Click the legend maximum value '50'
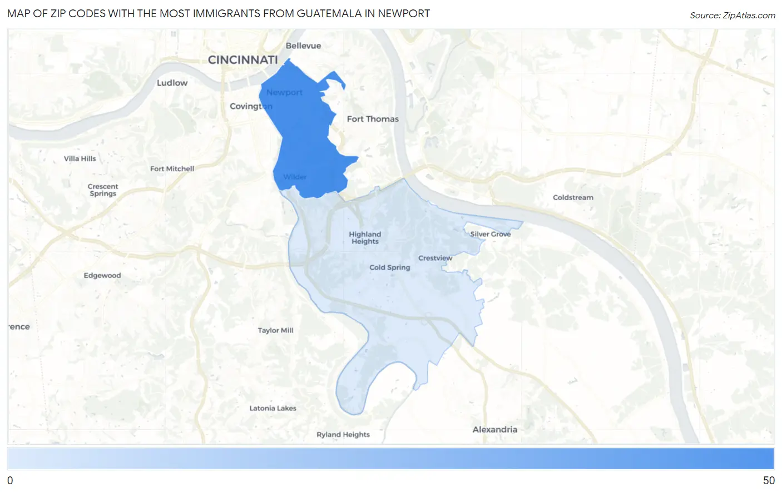Viewport: 782px width, 492px height. coord(769,481)
